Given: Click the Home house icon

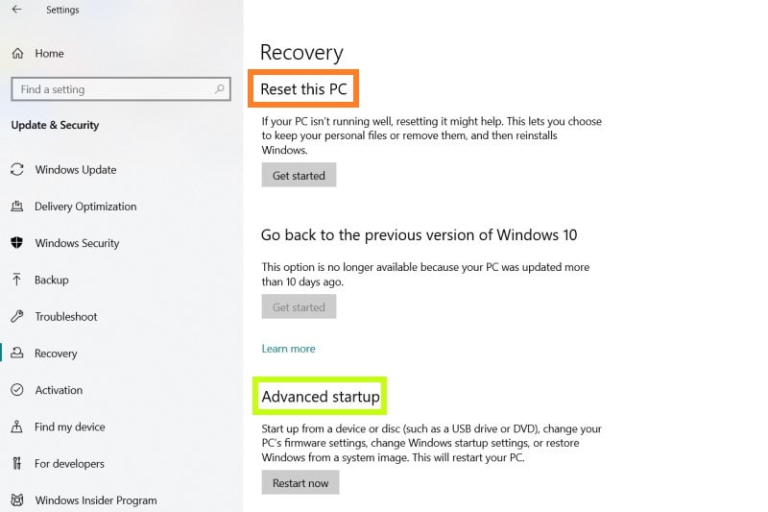Looking at the screenshot, I should [x=17, y=54].
